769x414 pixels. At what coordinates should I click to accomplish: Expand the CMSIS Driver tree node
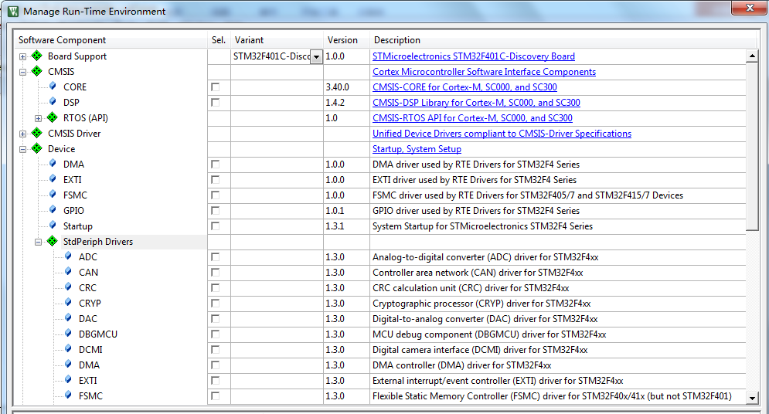tap(22, 134)
